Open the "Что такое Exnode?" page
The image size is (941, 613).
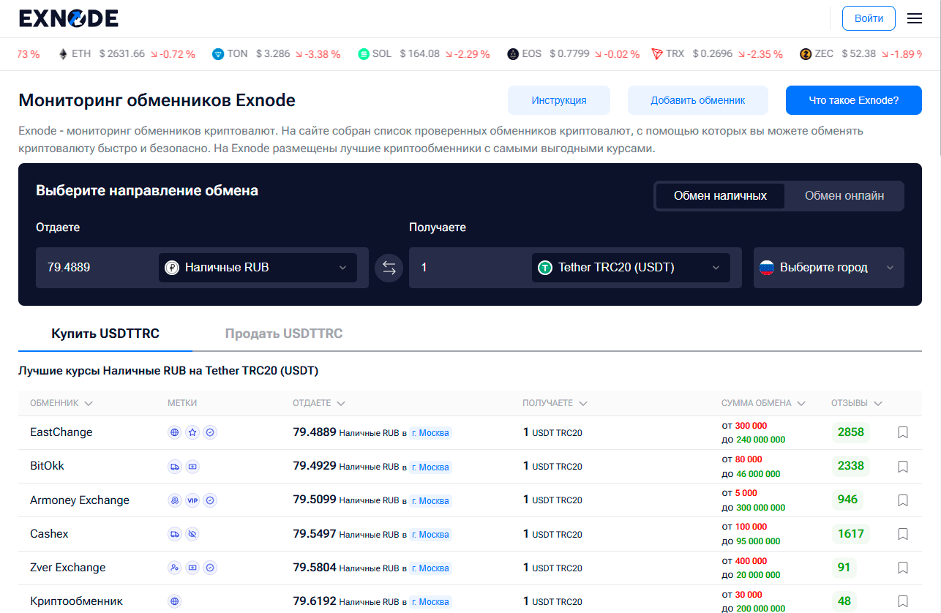click(x=853, y=99)
